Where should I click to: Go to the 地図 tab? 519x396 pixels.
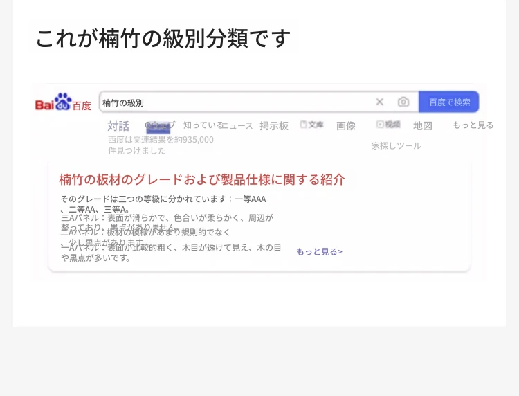(423, 126)
